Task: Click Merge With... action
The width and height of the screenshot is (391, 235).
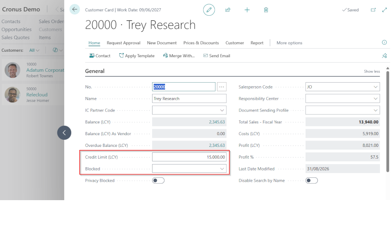Action: [x=179, y=56]
